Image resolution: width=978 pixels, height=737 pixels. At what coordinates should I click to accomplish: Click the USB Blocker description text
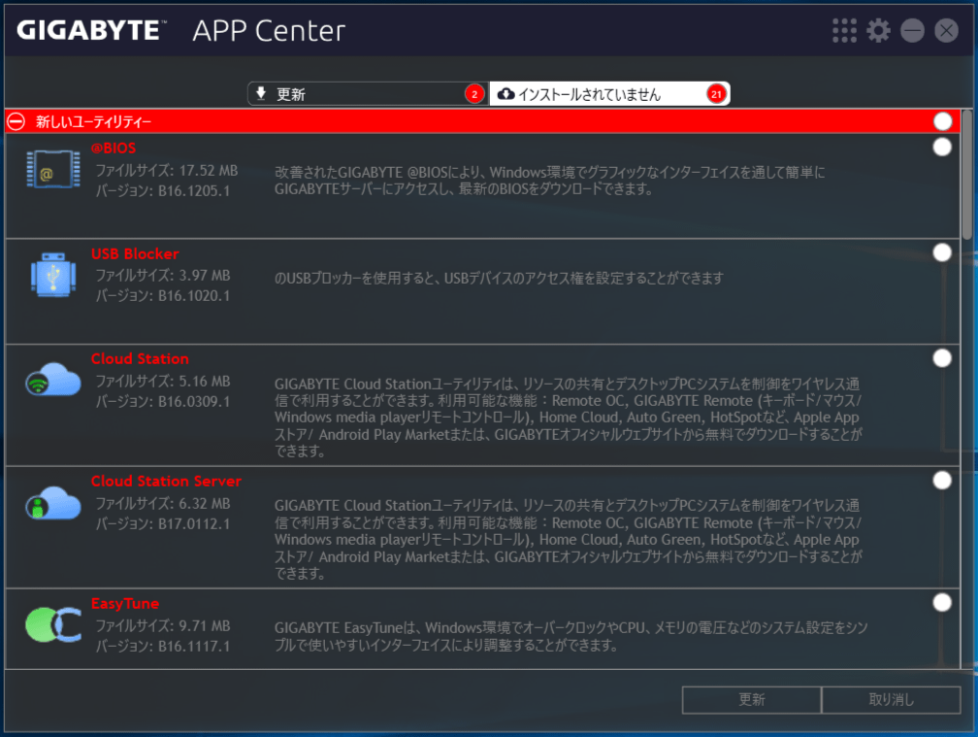499,278
